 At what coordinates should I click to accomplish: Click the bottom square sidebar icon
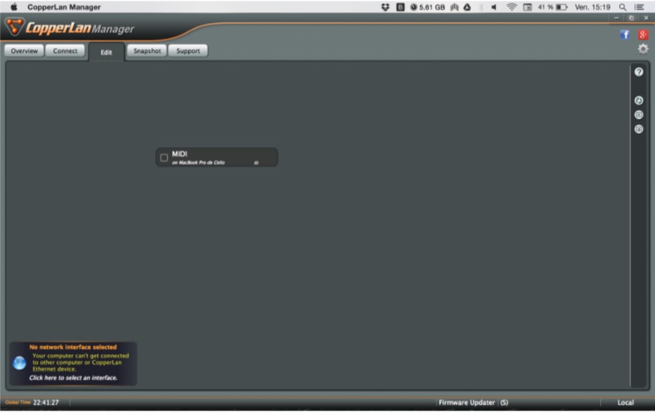pyautogui.click(x=639, y=128)
